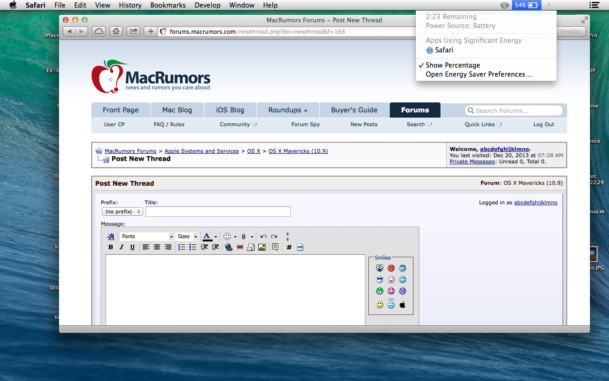Toggle Bold formatting in message editor
This screenshot has height=381, width=609.
[111, 247]
